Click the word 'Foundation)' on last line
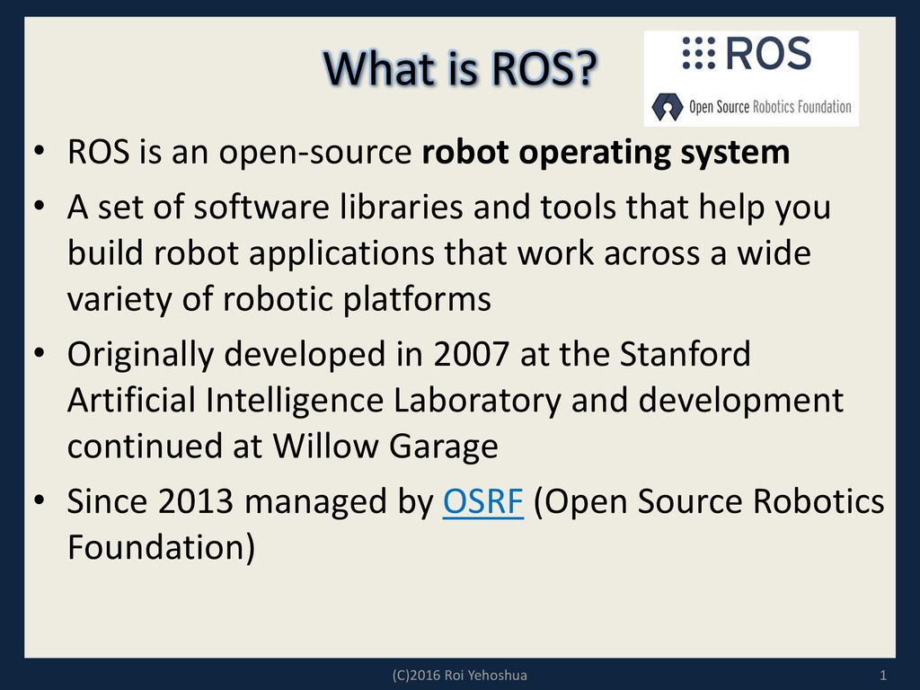Image resolution: width=920 pixels, height=690 pixels. [162, 547]
